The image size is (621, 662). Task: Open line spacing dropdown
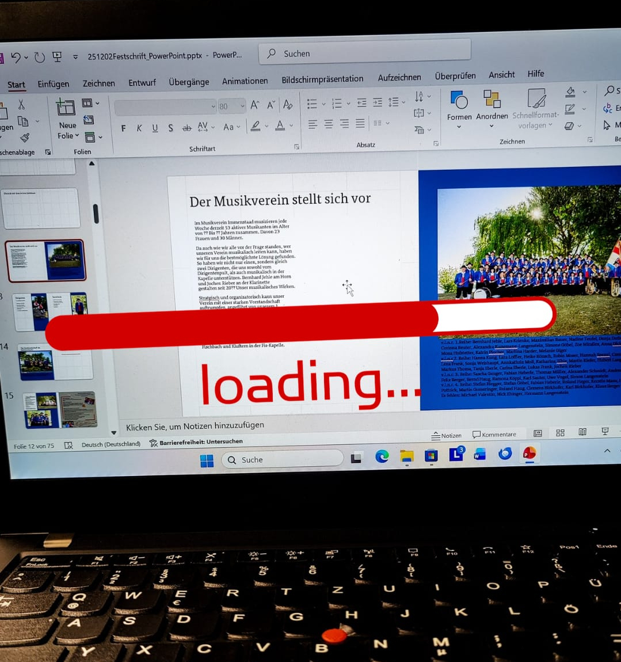pyautogui.click(x=397, y=102)
